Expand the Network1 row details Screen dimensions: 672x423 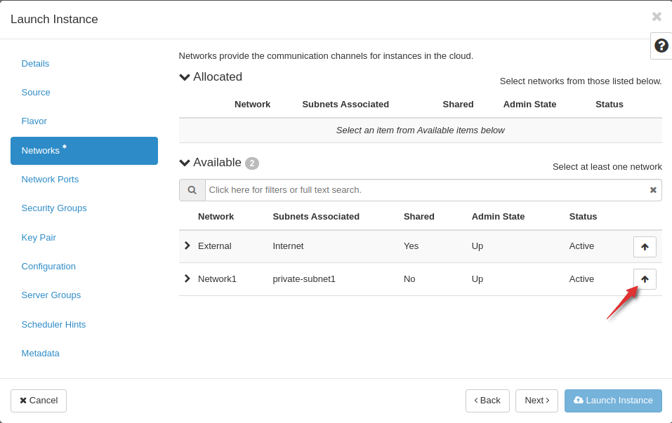click(x=187, y=278)
